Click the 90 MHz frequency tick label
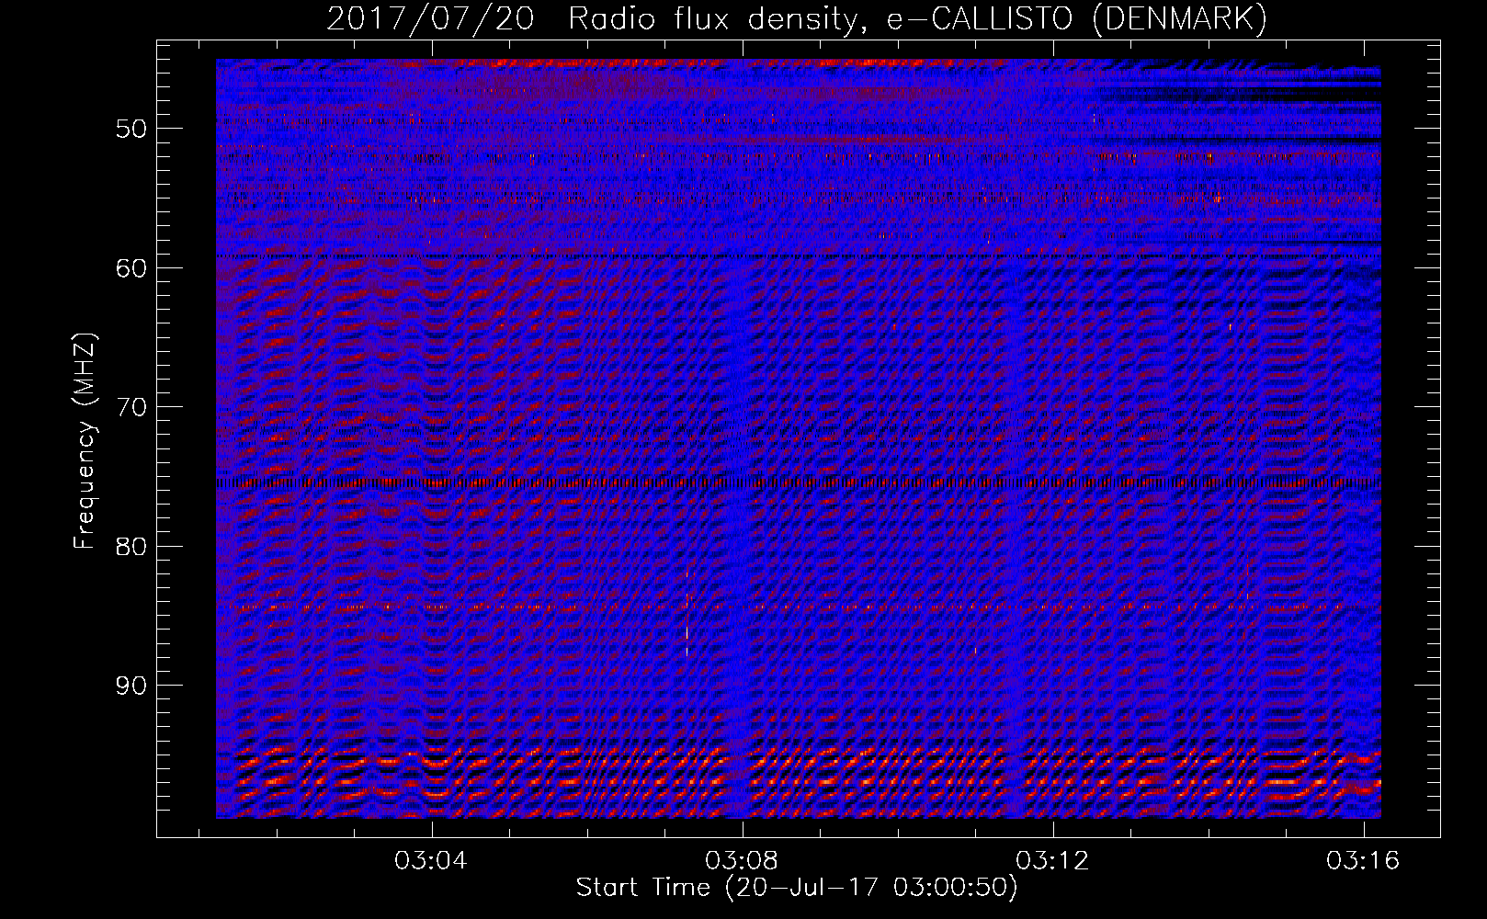 tap(131, 686)
